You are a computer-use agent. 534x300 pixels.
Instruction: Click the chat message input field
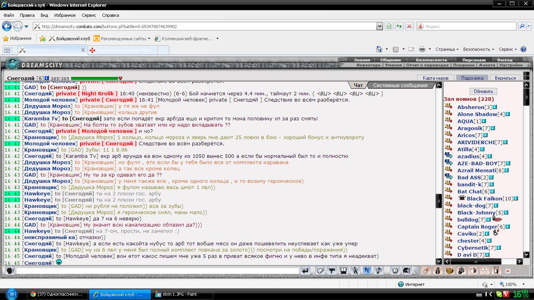(158, 270)
